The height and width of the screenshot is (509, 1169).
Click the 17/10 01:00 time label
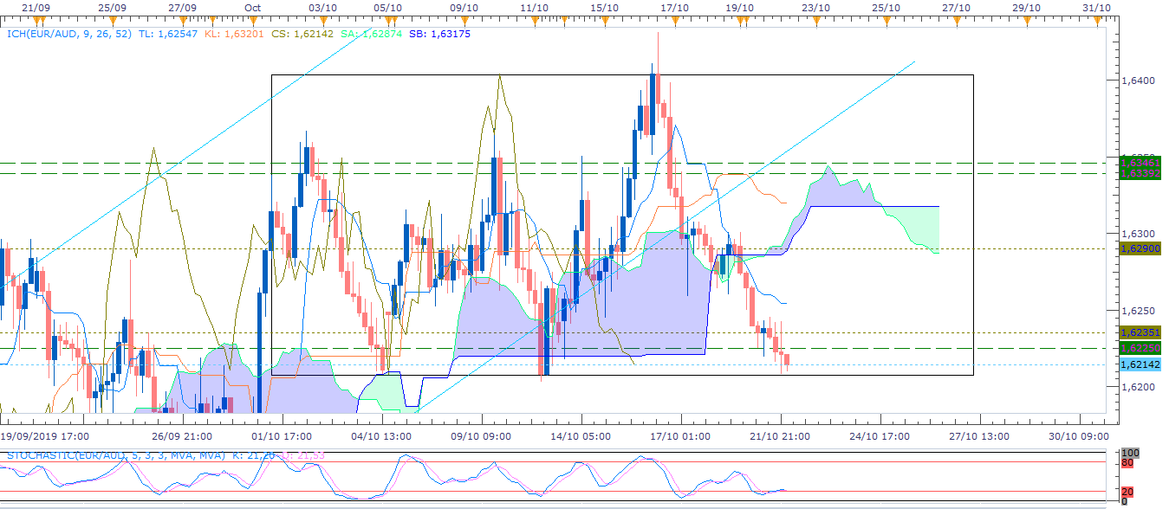(681, 436)
